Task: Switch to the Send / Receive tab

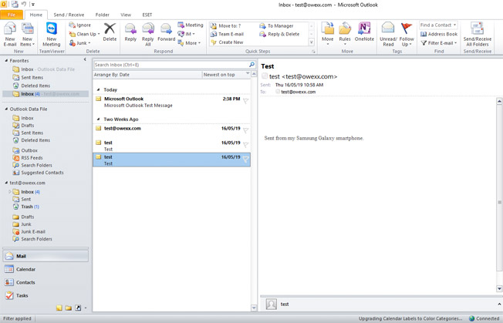Action: [69, 15]
